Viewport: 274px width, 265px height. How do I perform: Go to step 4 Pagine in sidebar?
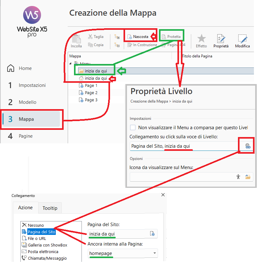tap(26, 136)
